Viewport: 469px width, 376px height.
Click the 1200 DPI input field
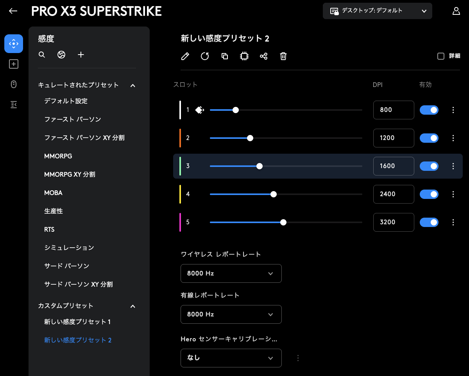pyautogui.click(x=394, y=138)
